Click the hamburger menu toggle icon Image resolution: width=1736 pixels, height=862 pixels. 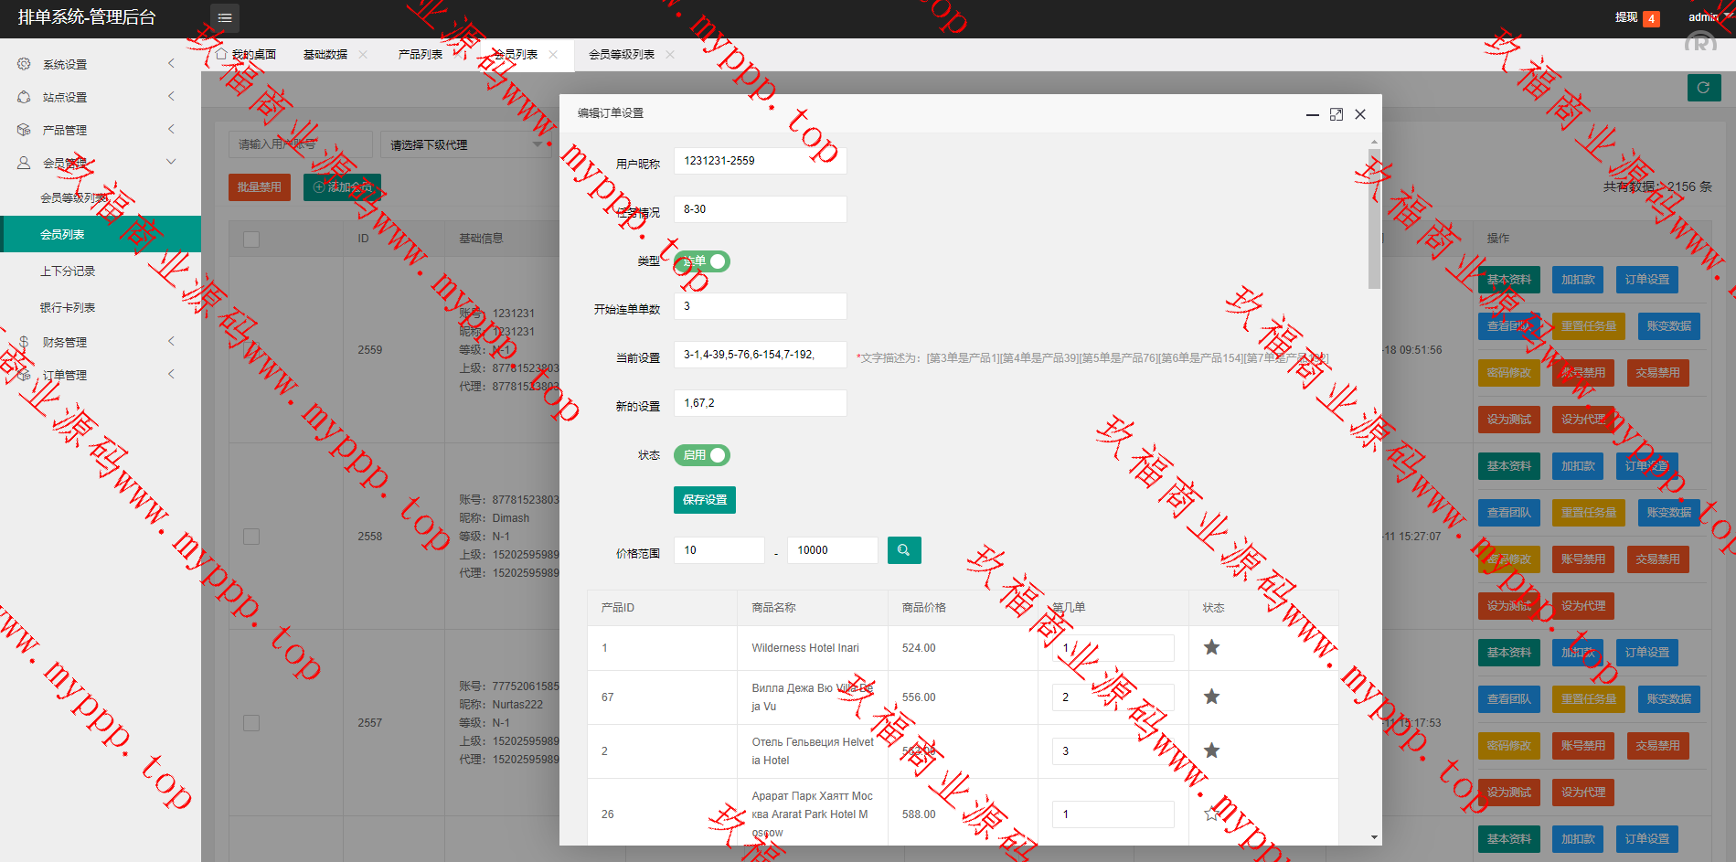click(224, 18)
